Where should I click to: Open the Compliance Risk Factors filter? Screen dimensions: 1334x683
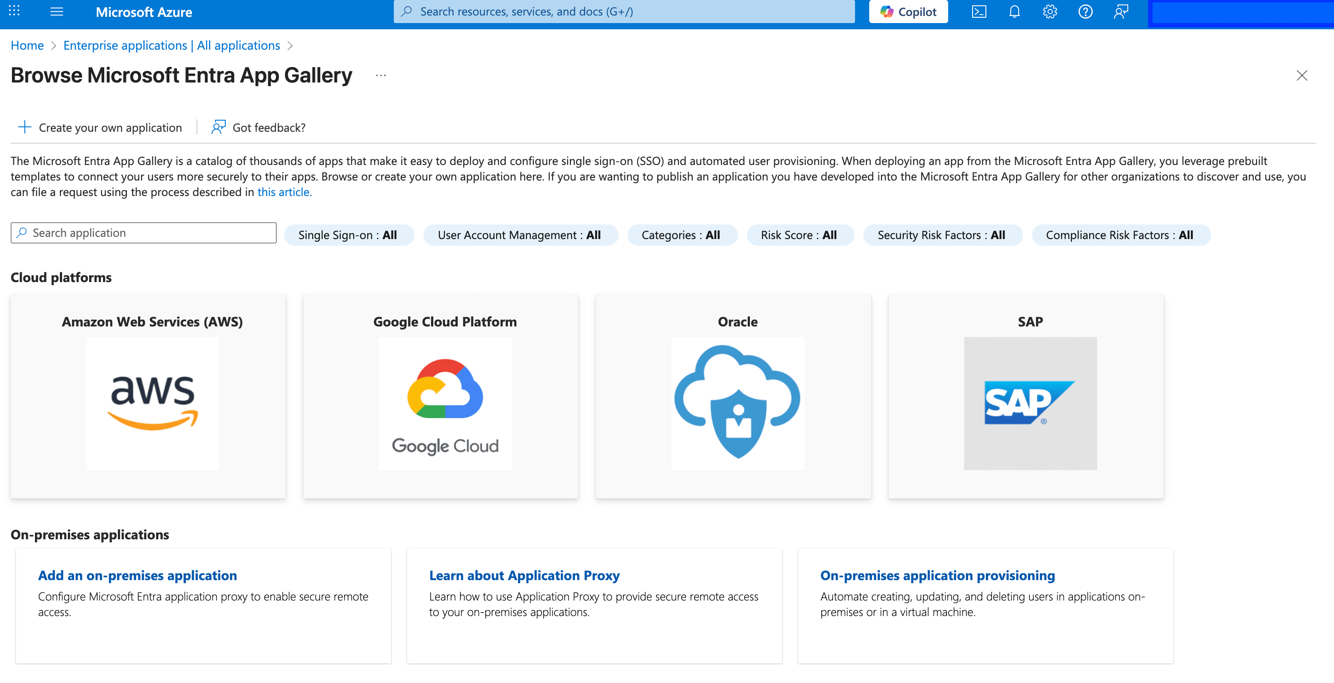coord(1120,235)
